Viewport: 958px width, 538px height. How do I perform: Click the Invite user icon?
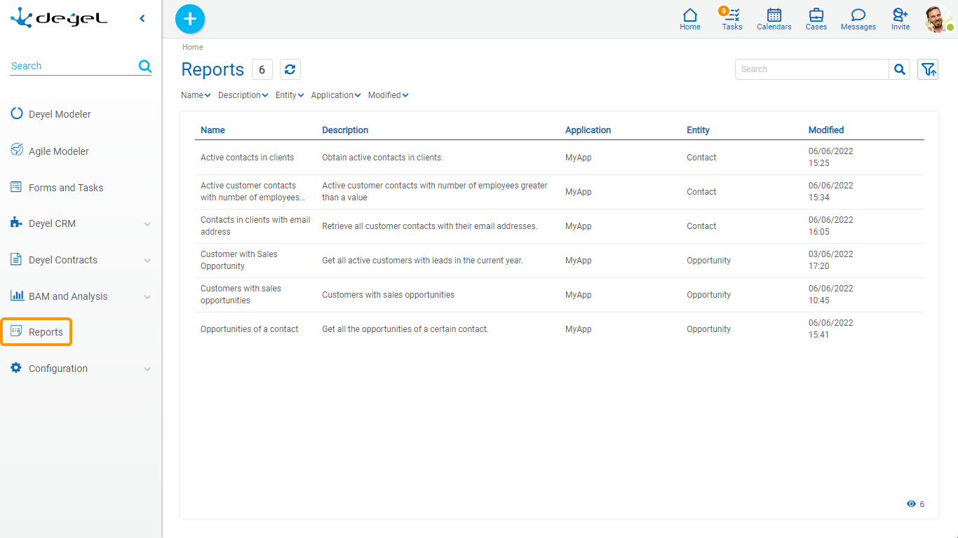tap(900, 19)
